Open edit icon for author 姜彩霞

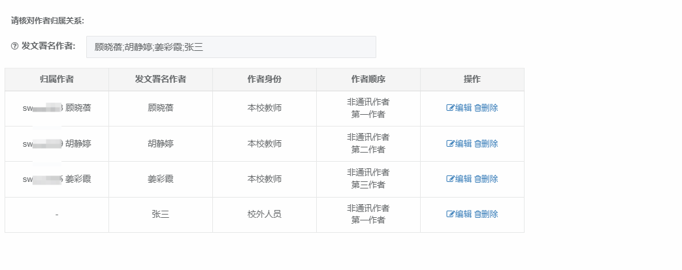pos(450,179)
